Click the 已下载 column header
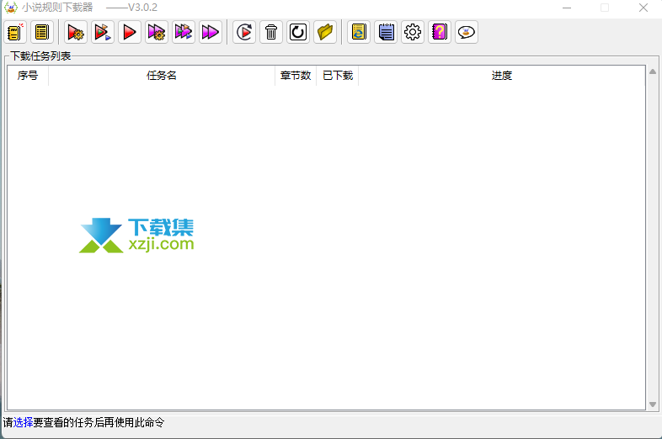Viewport: 662px width, 439px height. point(338,76)
